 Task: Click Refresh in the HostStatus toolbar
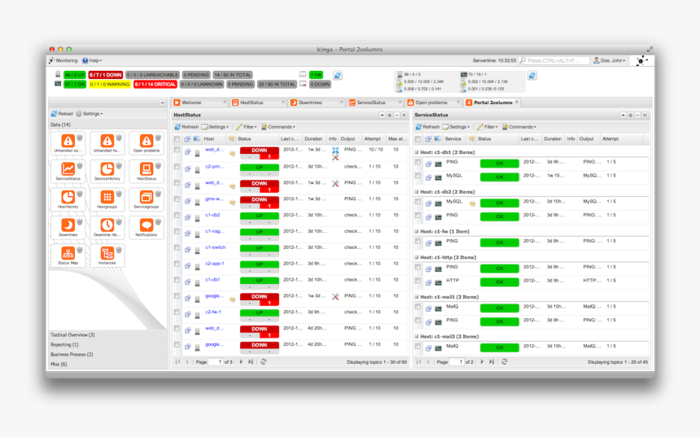(186, 127)
